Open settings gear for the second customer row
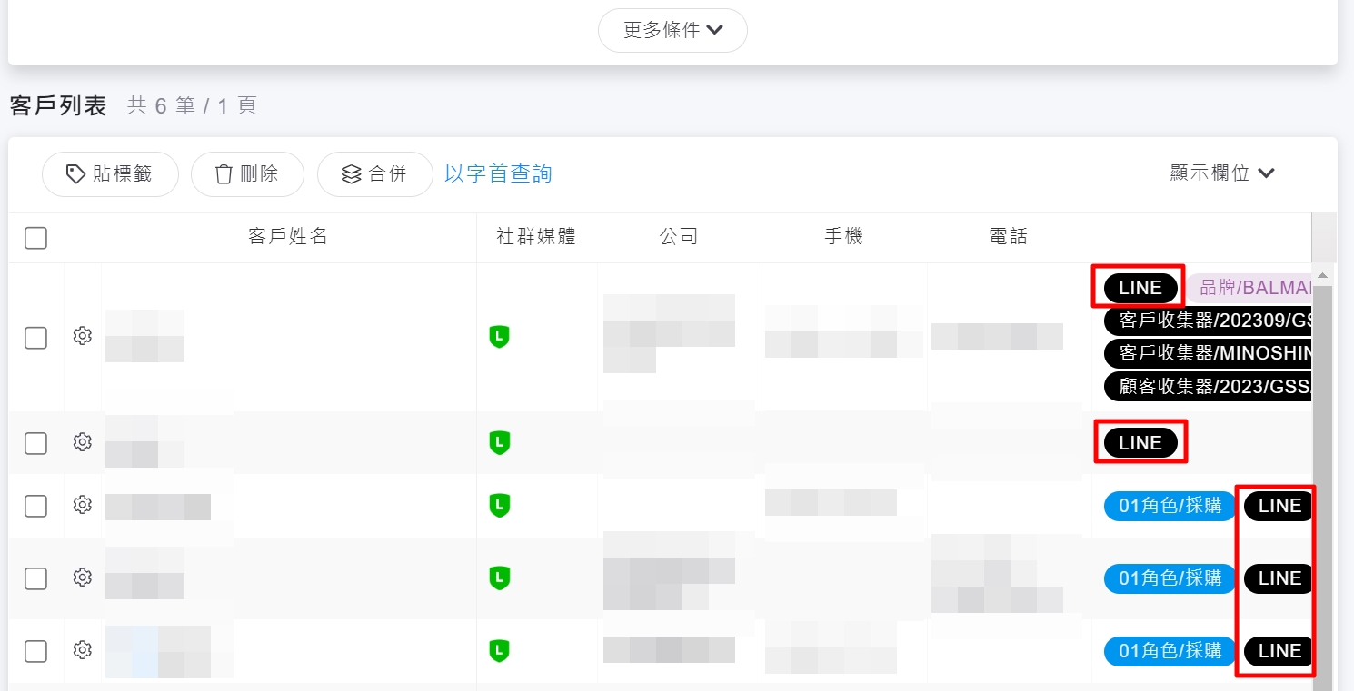The height and width of the screenshot is (691, 1354). point(83,442)
